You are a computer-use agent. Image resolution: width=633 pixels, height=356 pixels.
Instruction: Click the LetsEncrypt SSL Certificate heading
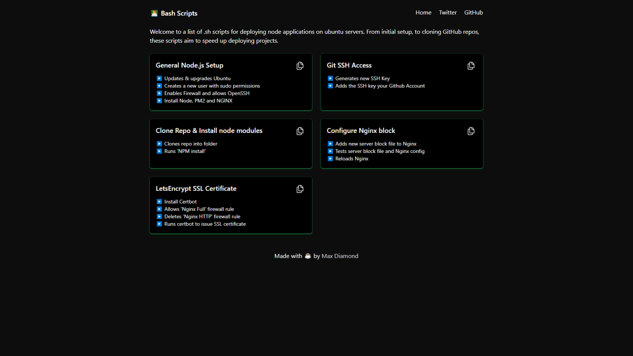pos(196,189)
